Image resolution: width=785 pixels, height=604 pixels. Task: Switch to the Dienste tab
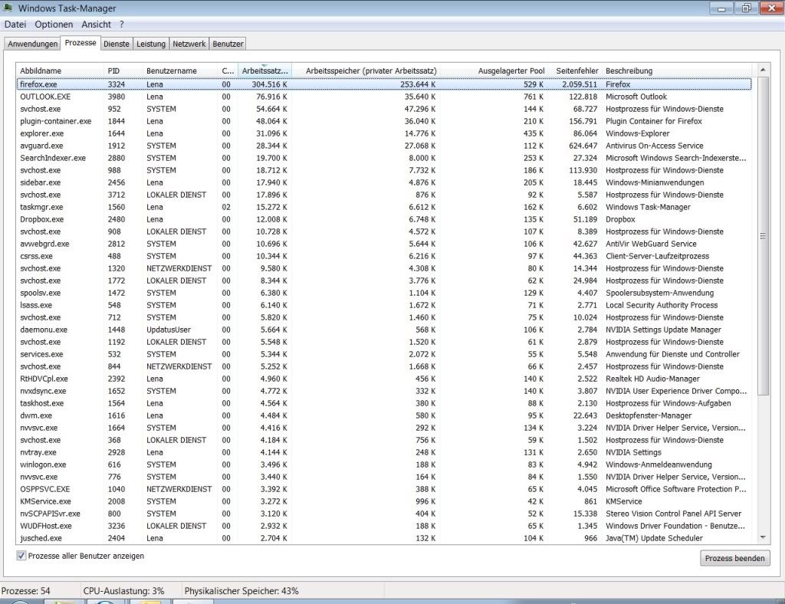(x=117, y=44)
